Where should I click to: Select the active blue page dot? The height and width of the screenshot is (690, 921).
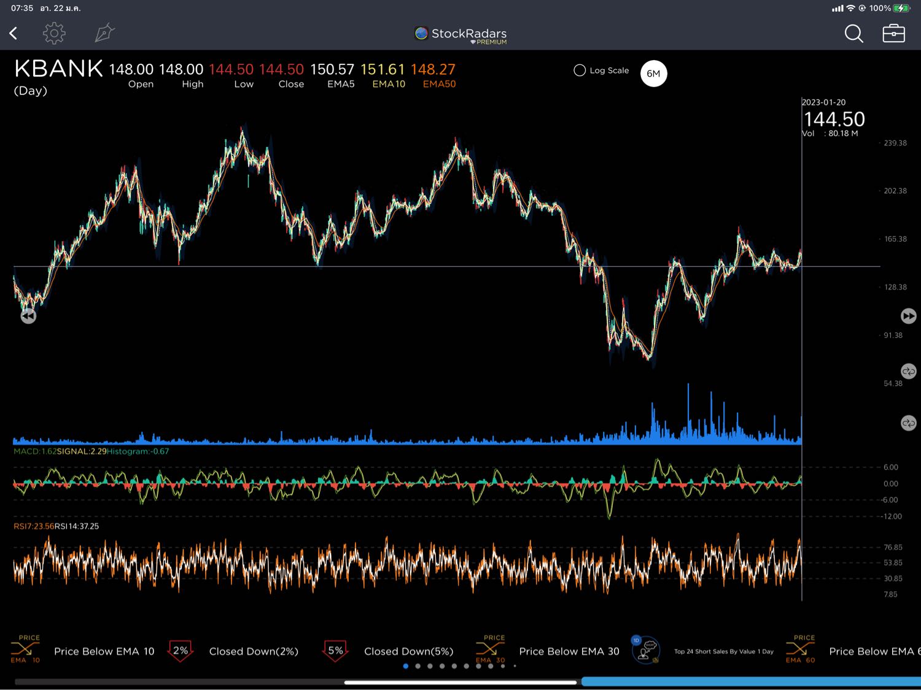click(405, 666)
